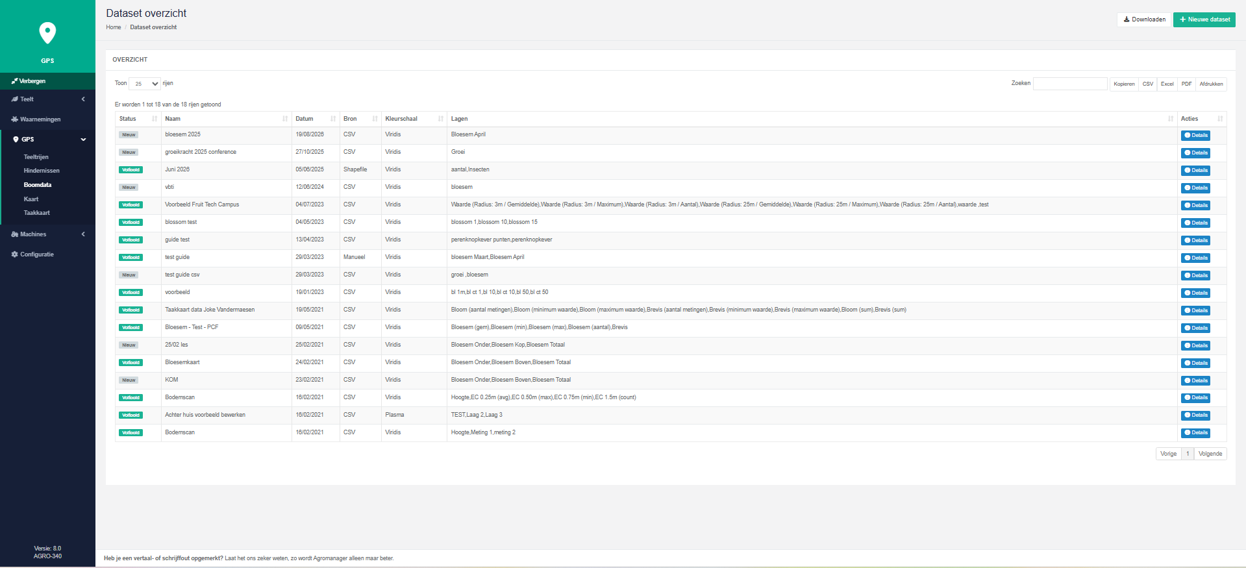Screen dimensions: 1246x568
Task: Click the OVERZICHT panel heading
Action: point(130,60)
